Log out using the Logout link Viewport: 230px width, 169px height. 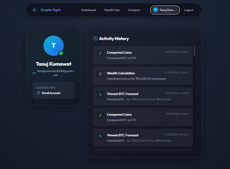point(189,10)
